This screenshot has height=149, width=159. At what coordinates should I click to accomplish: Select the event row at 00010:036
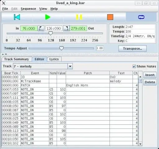pyautogui.click(x=70, y=135)
